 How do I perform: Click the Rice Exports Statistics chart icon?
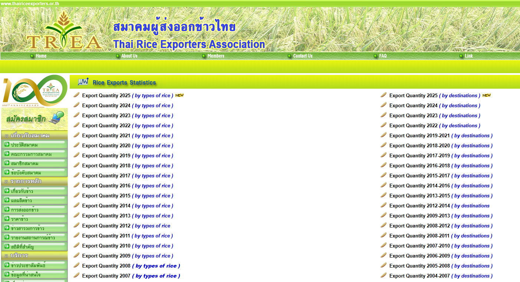click(83, 82)
